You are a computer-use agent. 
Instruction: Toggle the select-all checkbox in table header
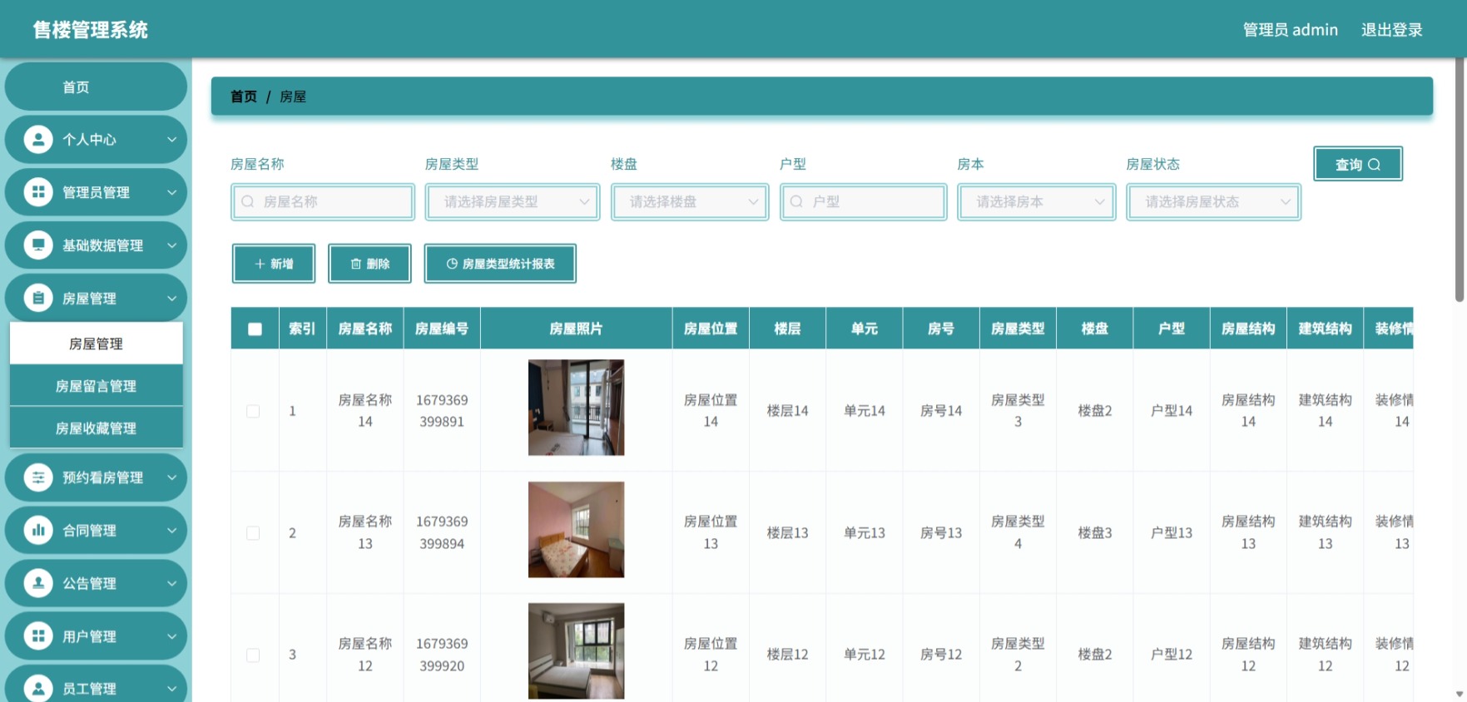(x=255, y=329)
